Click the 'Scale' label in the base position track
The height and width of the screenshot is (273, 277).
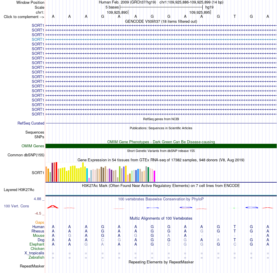coord(39,7)
